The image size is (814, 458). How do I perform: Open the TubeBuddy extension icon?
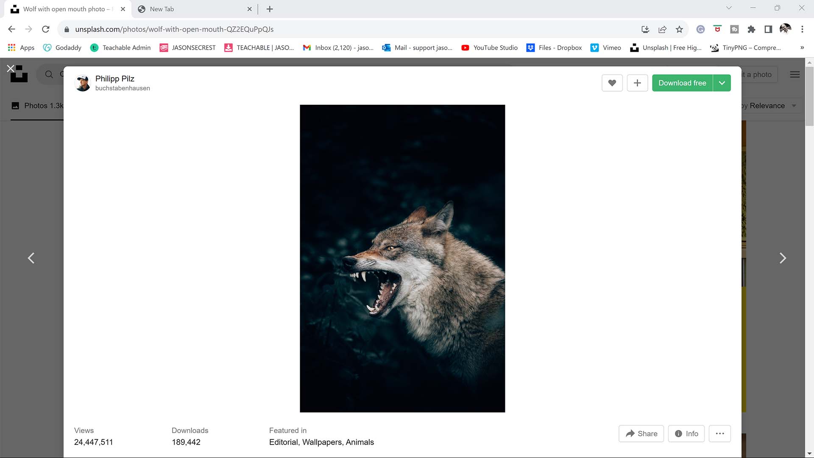tap(734, 29)
